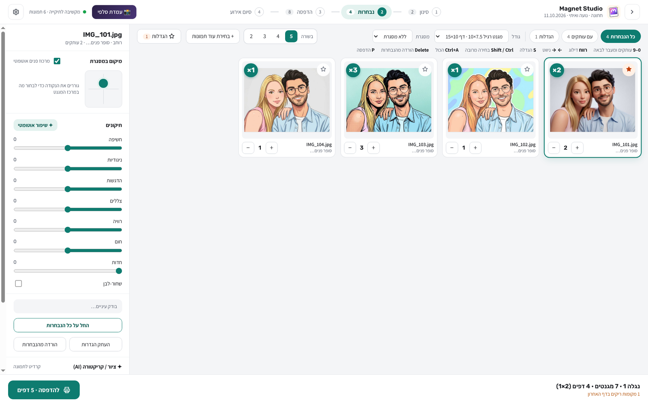This screenshot has height=405, width=648.
Task: Decrease copies of IMG_104.jpg with minus
Action: [x=248, y=148]
